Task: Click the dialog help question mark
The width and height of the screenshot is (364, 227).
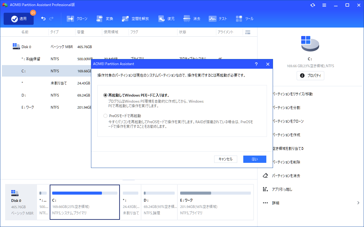Action: click(x=256, y=64)
